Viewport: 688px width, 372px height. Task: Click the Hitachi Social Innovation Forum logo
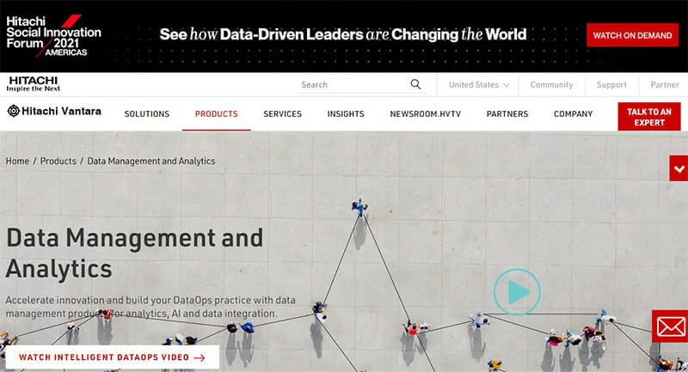(53, 36)
